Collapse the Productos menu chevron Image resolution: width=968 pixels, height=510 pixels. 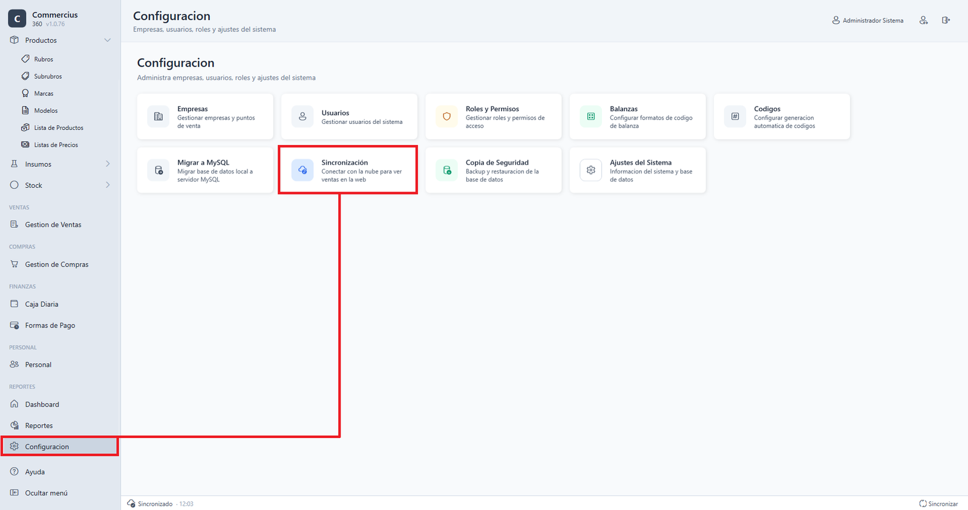point(108,40)
